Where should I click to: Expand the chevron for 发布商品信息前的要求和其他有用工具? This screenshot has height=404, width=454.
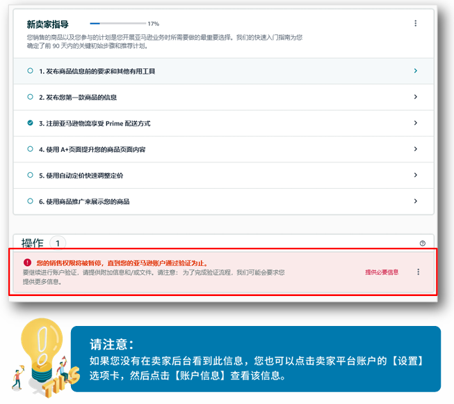point(416,71)
